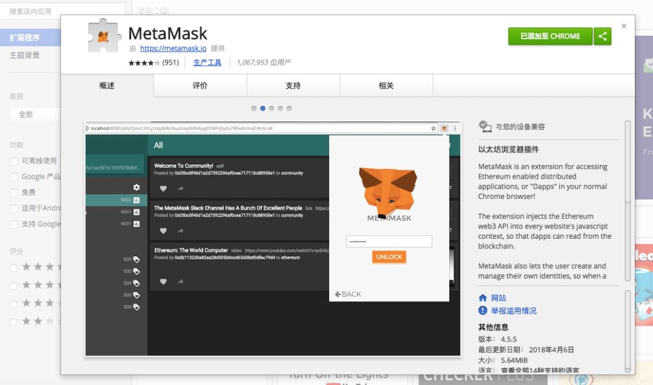
Task: Click the share icon button
Action: (x=602, y=36)
